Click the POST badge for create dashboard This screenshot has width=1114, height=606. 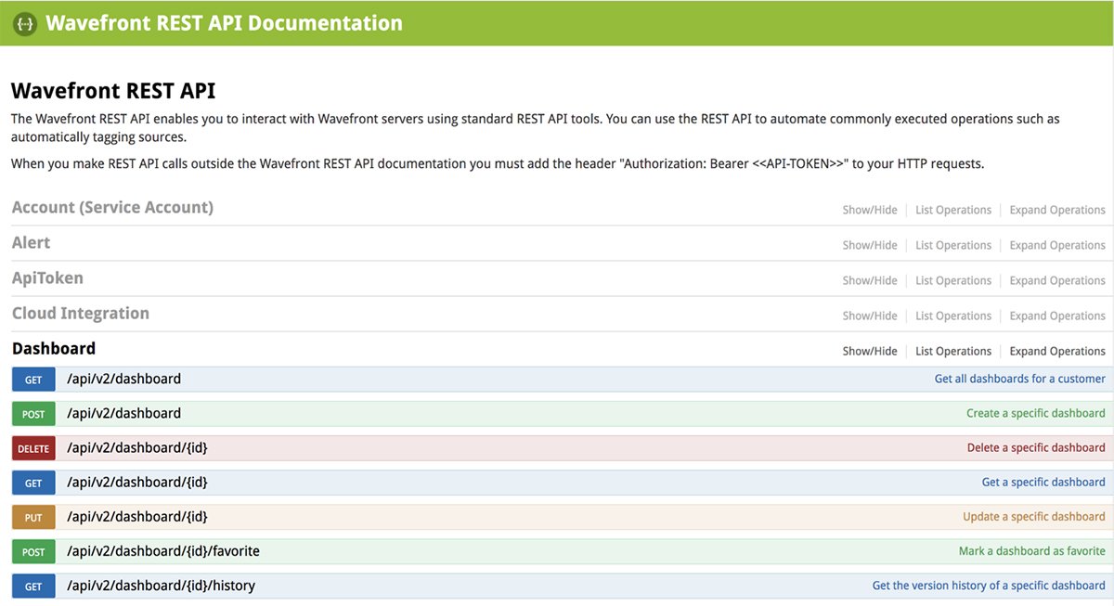(x=33, y=414)
